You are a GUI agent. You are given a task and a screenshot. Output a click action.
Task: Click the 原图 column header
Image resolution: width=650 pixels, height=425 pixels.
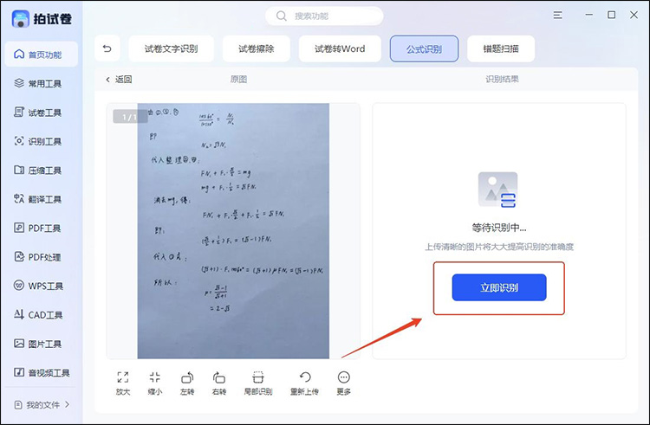pos(239,79)
